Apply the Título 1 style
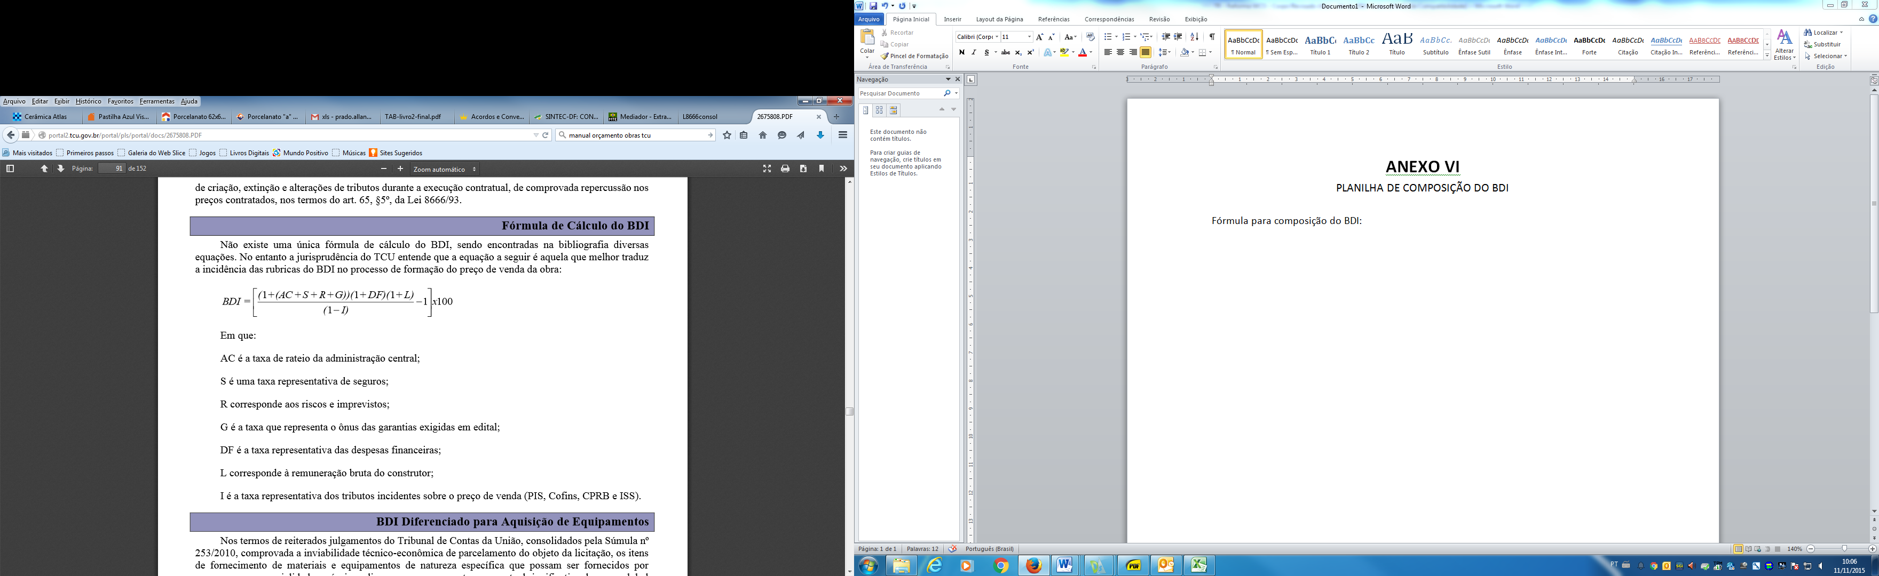The image size is (1879, 576). pyautogui.click(x=1320, y=44)
